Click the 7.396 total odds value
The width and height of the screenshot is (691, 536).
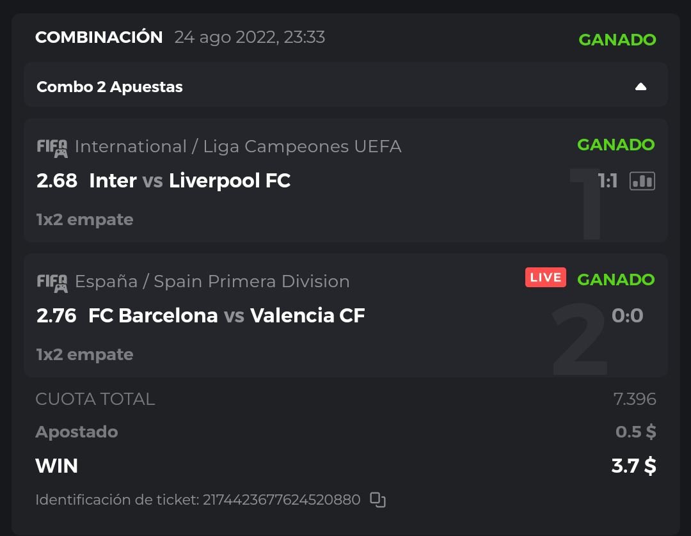coord(634,399)
